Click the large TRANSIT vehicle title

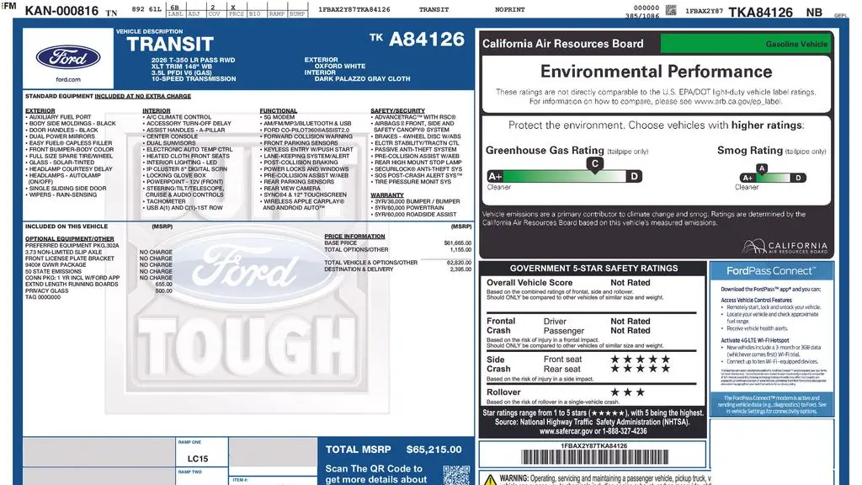(170, 44)
